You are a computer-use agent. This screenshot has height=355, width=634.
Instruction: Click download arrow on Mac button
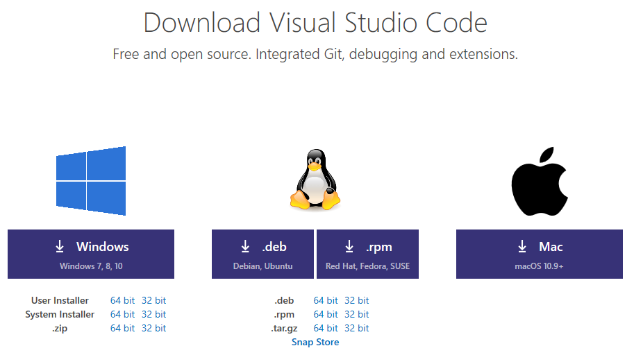coord(522,246)
